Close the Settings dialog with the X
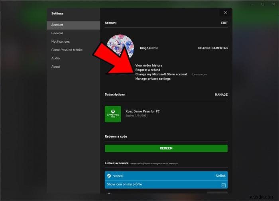This screenshot has width=279, height=201. 225,12
